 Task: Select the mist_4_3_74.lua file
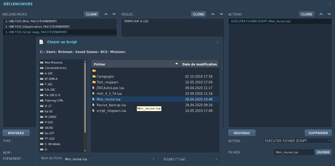click(x=109, y=94)
